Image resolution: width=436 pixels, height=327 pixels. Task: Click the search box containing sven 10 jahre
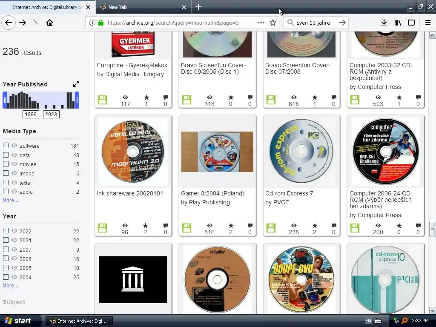click(x=316, y=23)
